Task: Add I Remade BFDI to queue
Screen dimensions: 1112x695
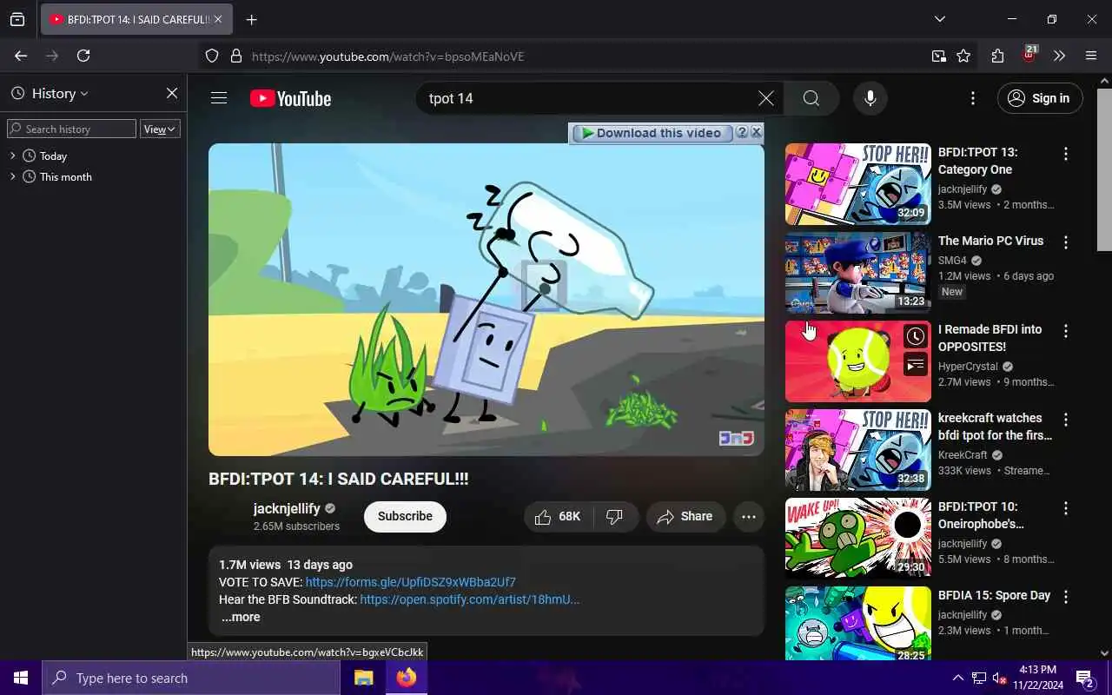Action: click(915, 366)
